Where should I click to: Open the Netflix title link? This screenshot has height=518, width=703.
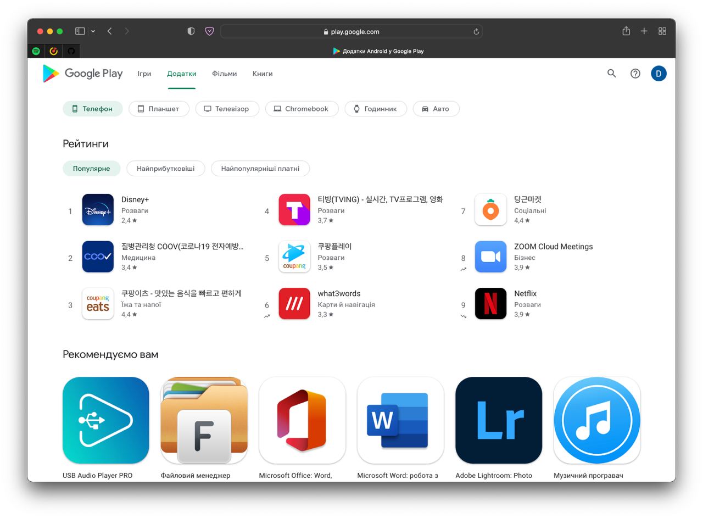[x=526, y=293]
